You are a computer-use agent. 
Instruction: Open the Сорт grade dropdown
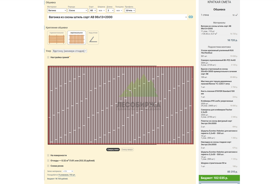click(93, 10)
